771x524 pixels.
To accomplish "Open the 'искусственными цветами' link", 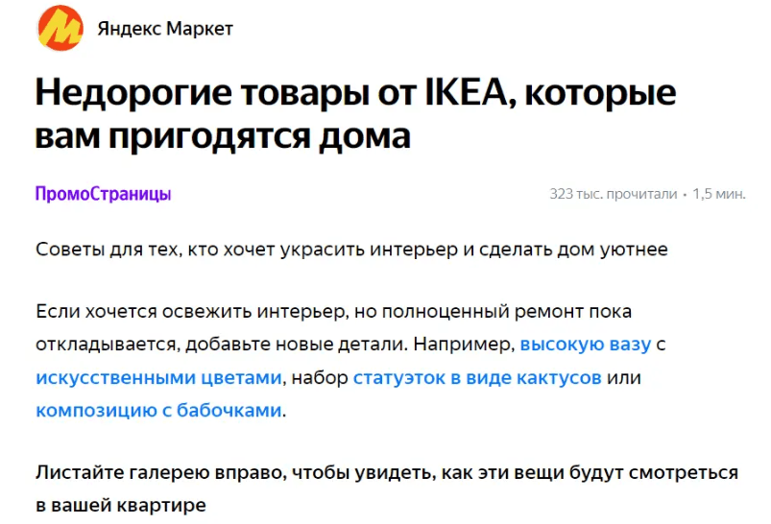I will pyautogui.click(x=158, y=377).
